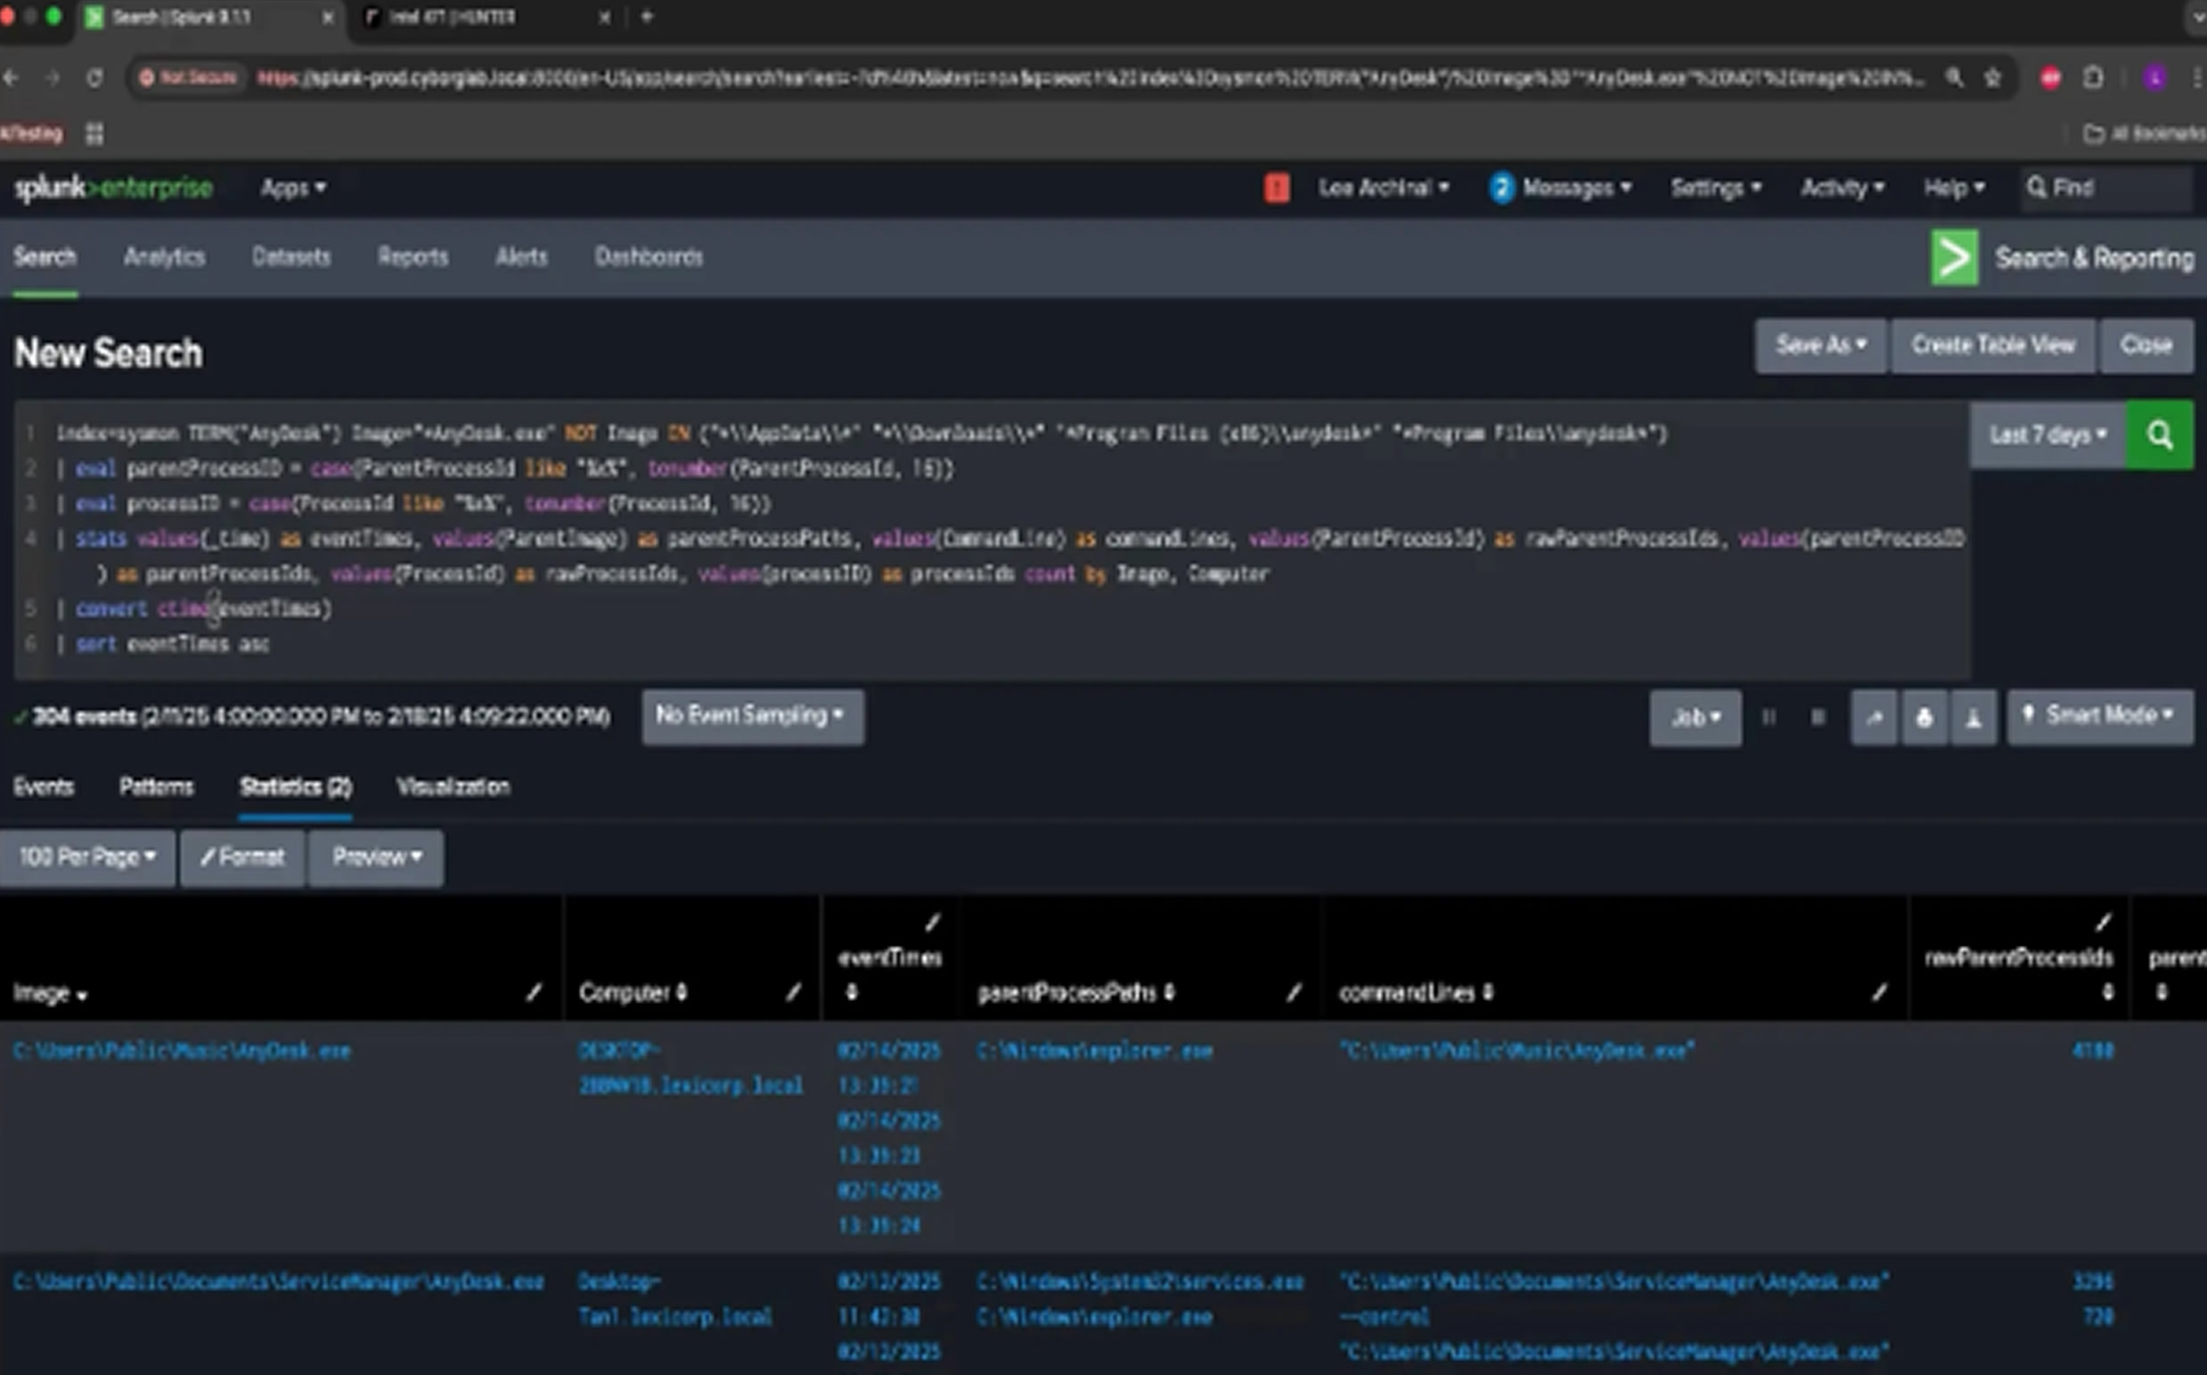This screenshot has height=1375, width=2207.
Task: Open the Last 7 days time picker
Action: 2047,435
